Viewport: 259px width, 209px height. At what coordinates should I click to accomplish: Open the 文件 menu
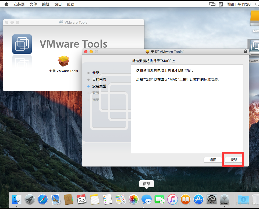tap(33, 4)
